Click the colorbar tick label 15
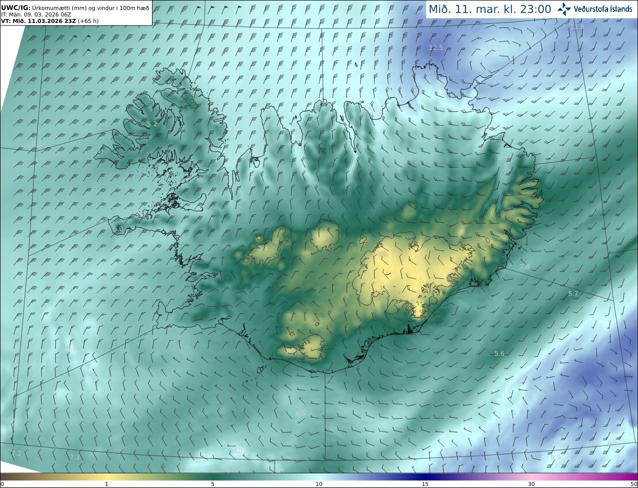 [x=425, y=484]
